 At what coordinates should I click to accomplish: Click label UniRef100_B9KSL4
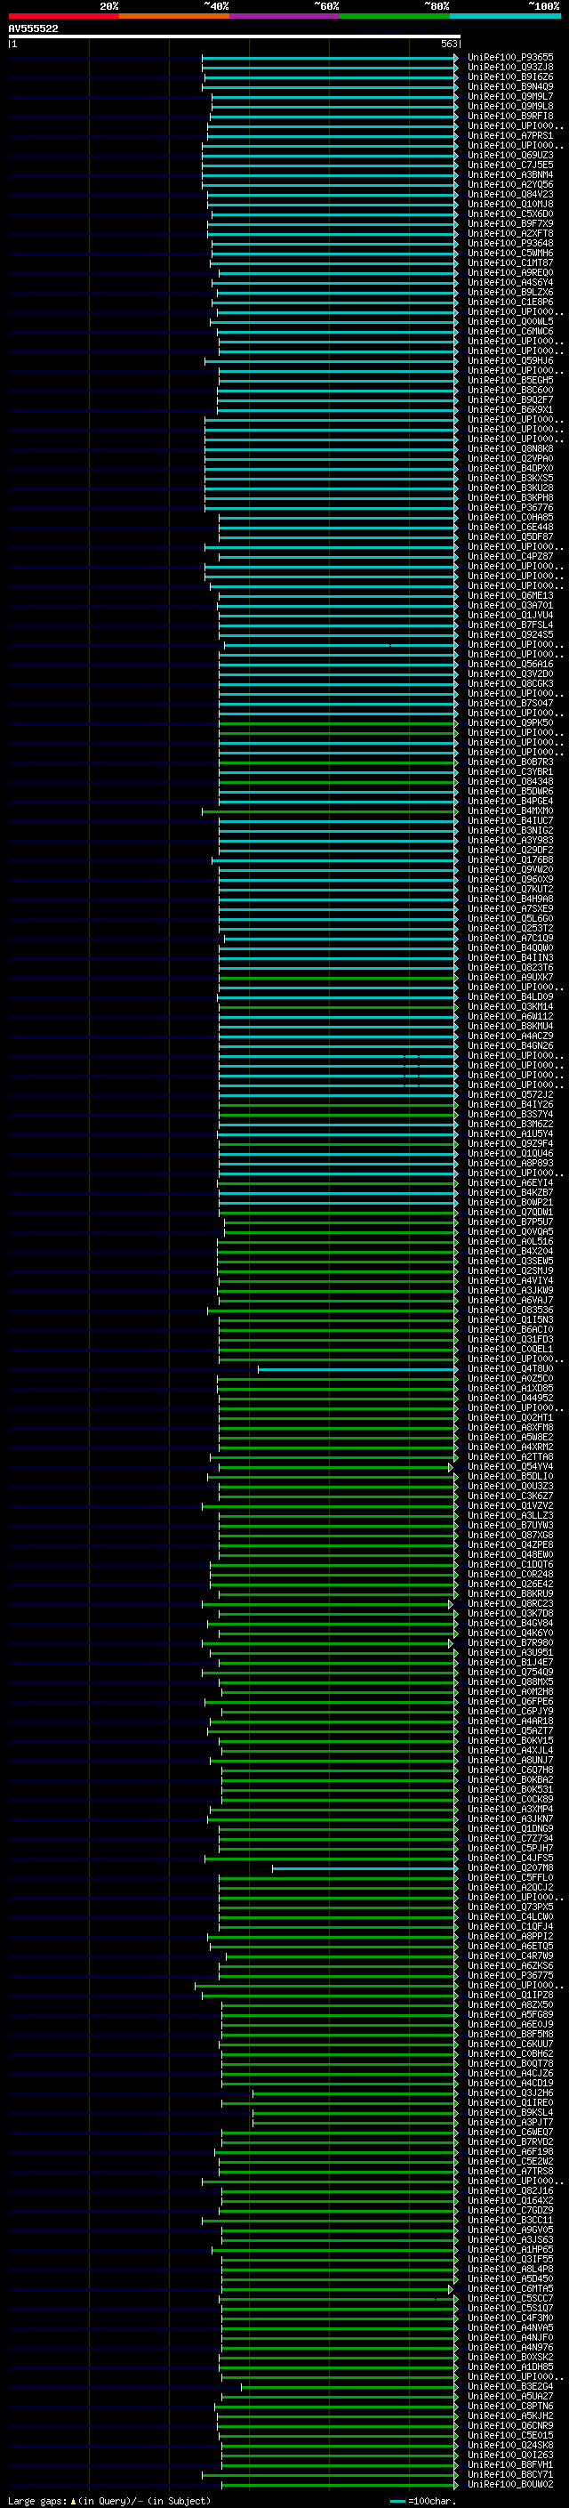[x=510, y=2113]
